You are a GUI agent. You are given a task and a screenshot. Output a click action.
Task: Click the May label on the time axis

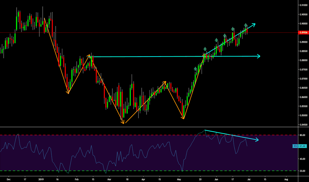179,179
